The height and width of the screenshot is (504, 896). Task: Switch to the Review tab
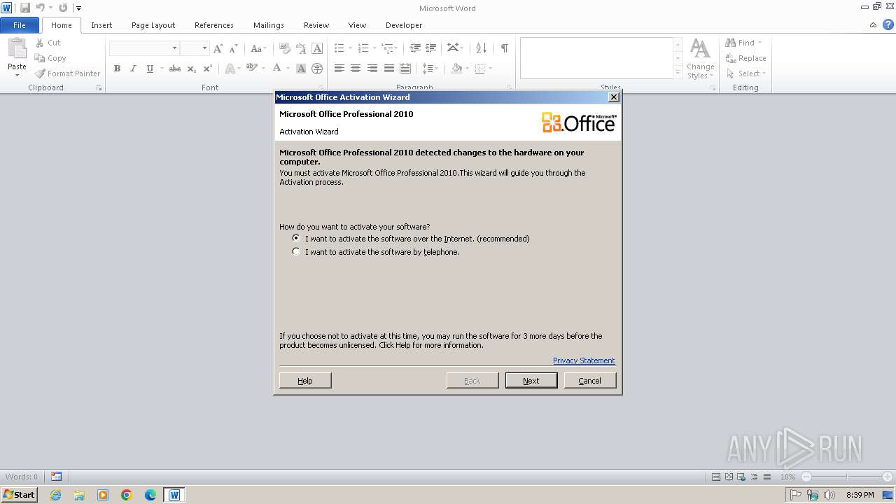point(316,25)
